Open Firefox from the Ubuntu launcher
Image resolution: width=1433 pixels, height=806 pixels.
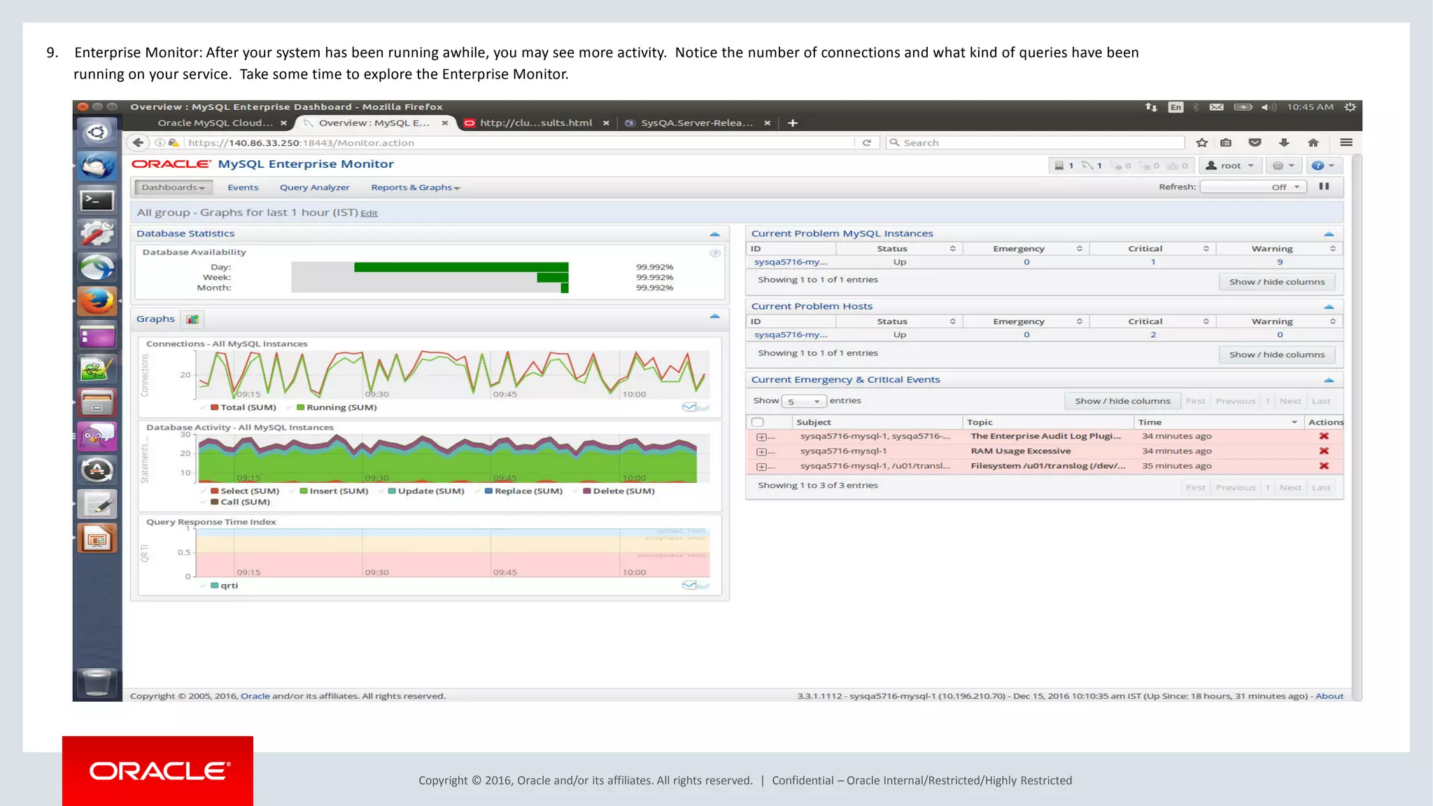pos(97,302)
